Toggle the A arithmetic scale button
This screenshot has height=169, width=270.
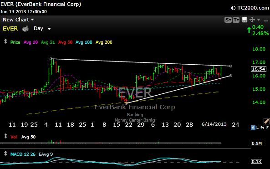pyautogui.click(x=253, y=128)
